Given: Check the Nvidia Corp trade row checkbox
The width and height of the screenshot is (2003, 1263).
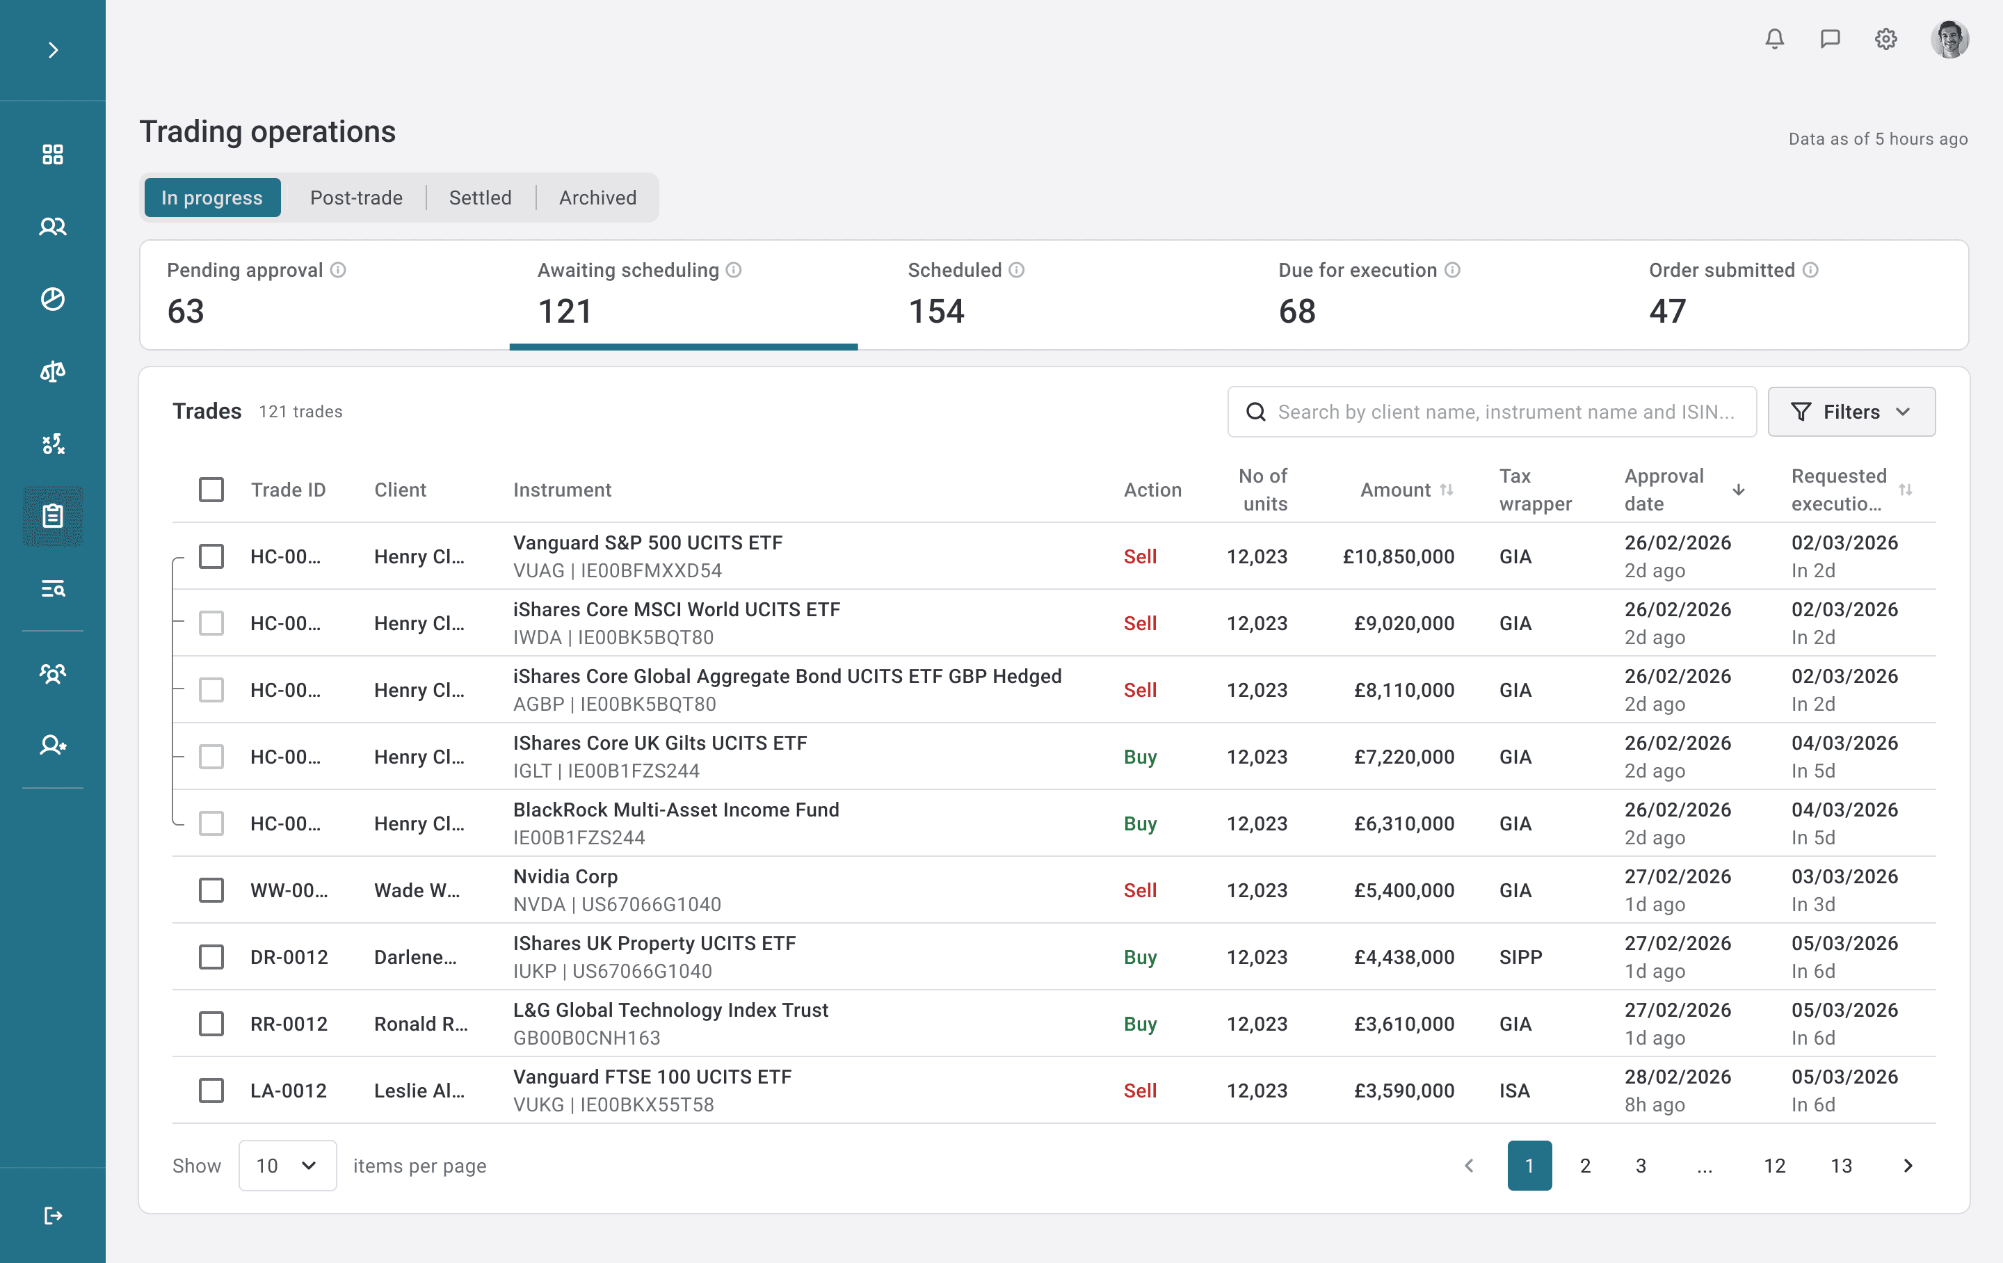Looking at the screenshot, I should click(211, 890).
